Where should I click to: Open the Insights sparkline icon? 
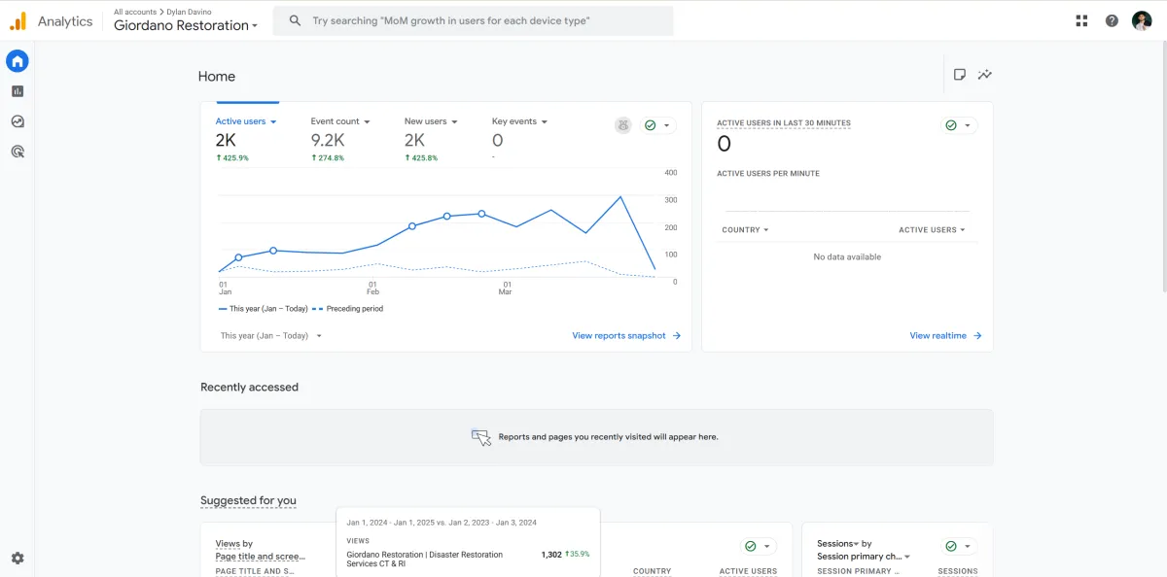985,75
